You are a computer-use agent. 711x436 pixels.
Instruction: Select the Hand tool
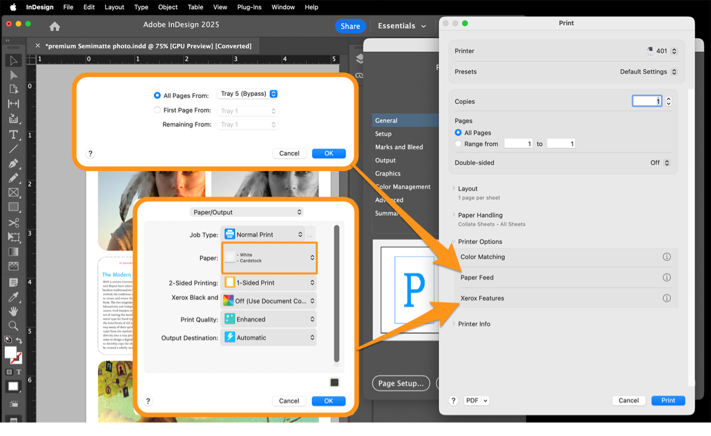(14, 312)
